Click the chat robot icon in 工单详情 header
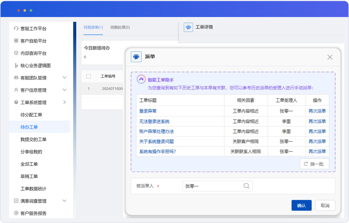Screen dimensions: 349x223 click(188, 27)
